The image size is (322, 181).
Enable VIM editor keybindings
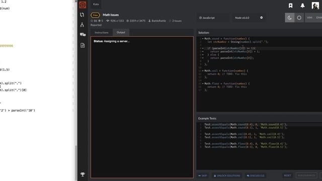(x=309, y=18)
